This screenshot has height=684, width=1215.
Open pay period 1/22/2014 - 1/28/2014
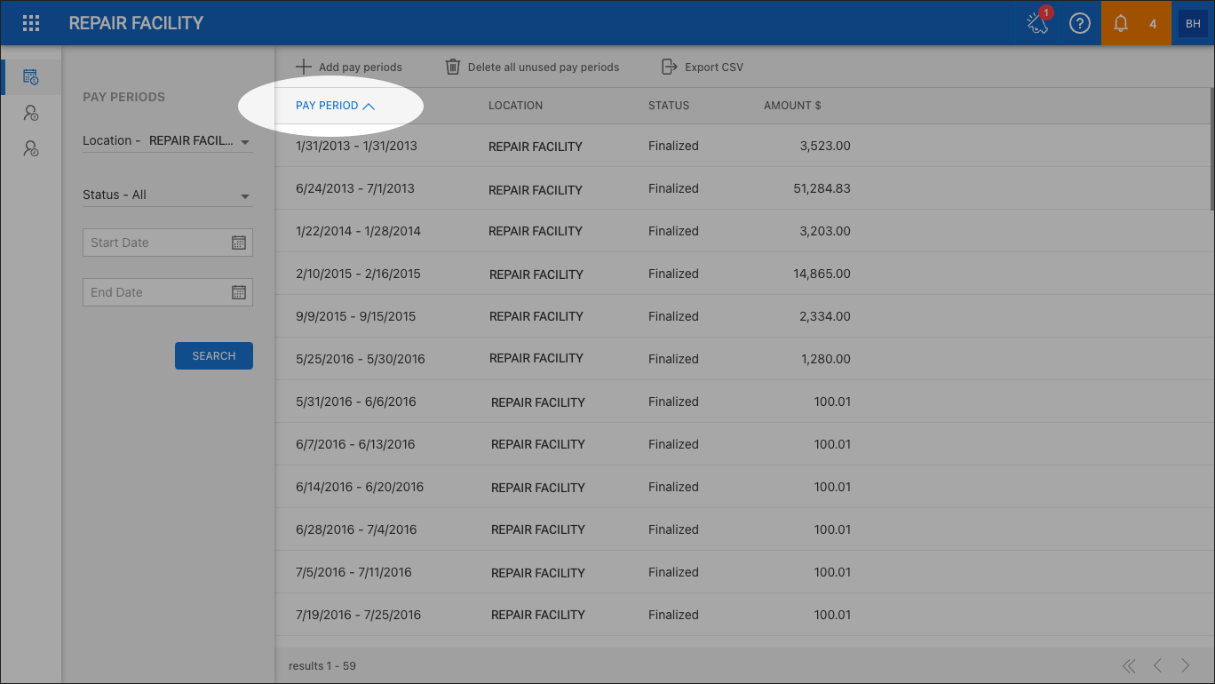click(358, 231)
